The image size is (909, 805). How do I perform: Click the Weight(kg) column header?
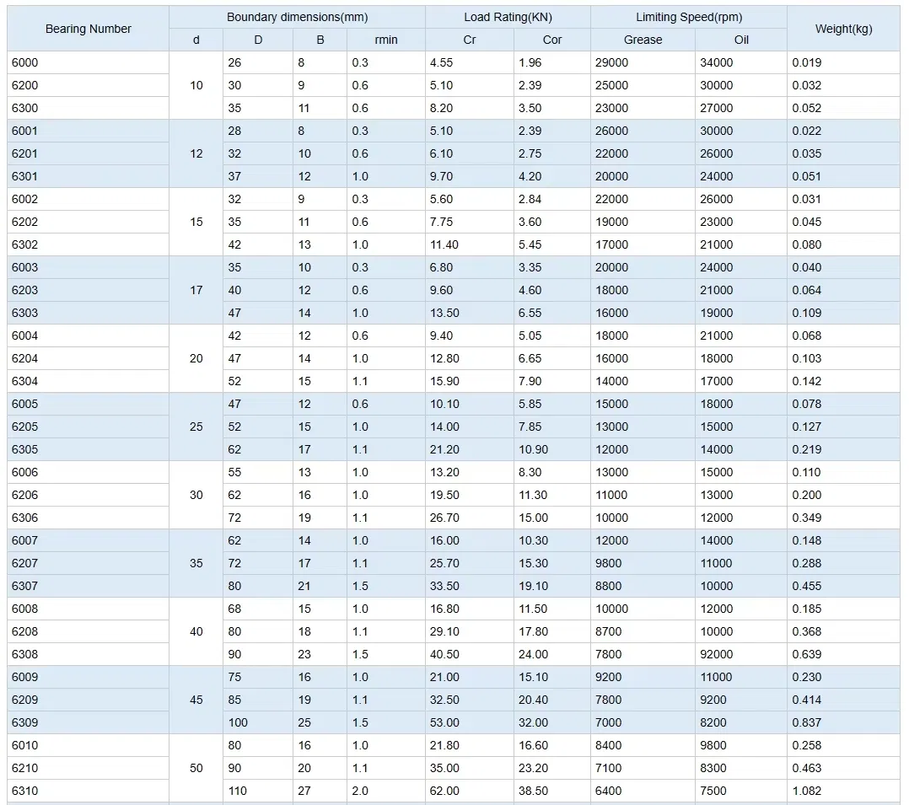click(843, 29)
